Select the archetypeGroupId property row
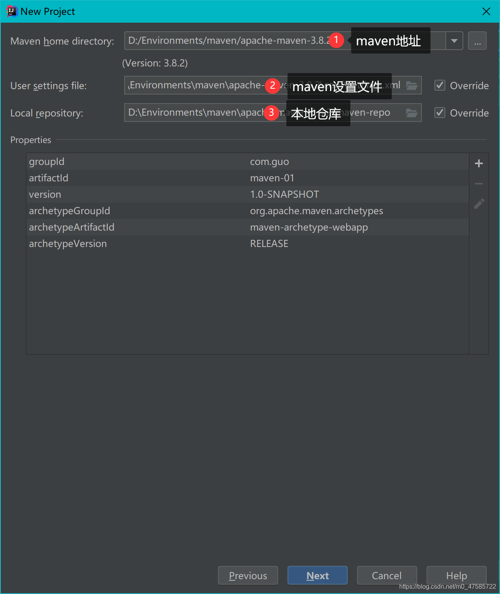This screenshot has width=500, height=594. (x=248, y=211)
